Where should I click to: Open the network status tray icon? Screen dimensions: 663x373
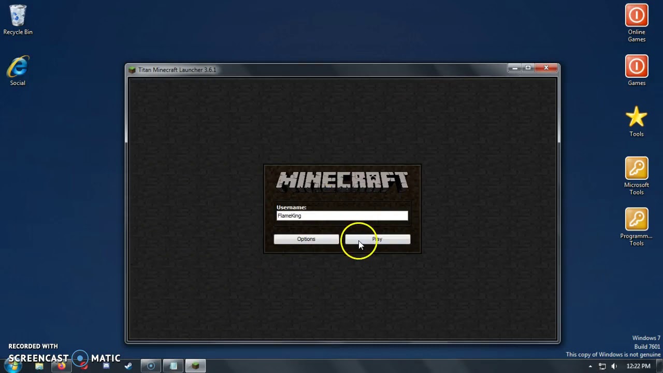602,366
